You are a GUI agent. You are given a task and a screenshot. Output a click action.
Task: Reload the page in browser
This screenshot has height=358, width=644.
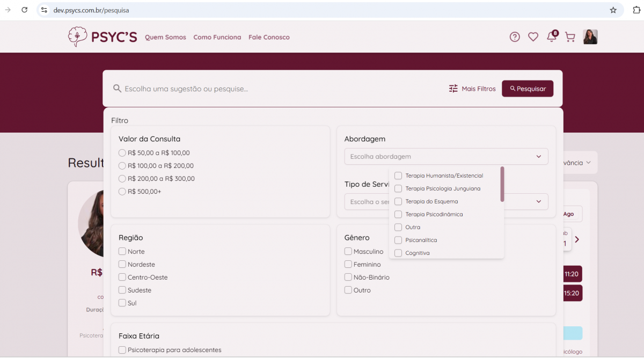point(25,10)
